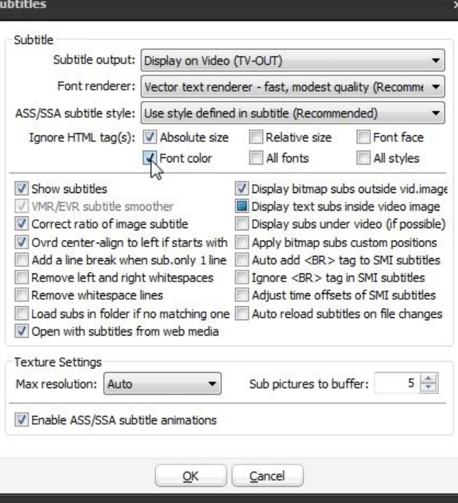458x503 pixels.
Task: Click the Sub pictures to buffer field
Action: point(397,383)
